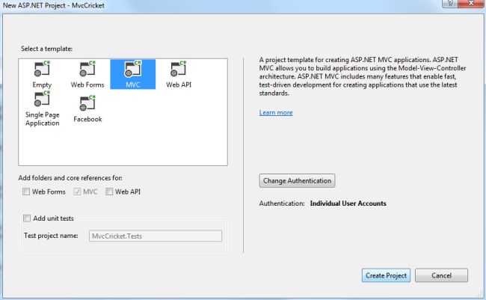Click the Create Project button
Viewport: 486px width, 300px height.
click(386, 275)
